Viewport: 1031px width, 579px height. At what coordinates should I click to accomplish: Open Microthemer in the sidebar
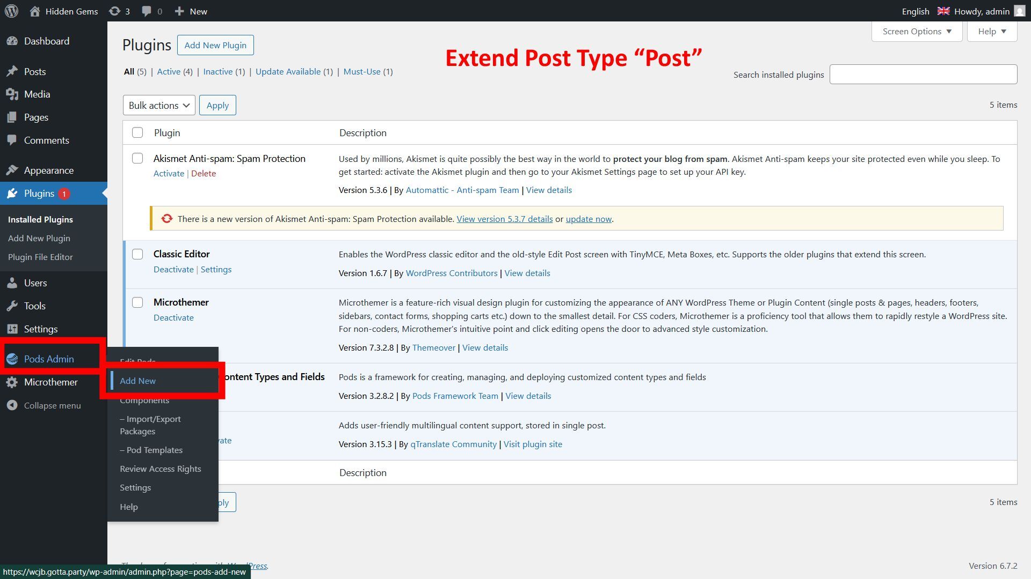point(51,382)
